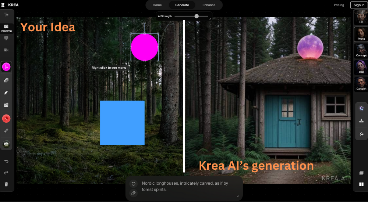Choose the Cartoon style preset
This screenshot has width=368, height=202.
pyautogui.click(x=361, y=84)
